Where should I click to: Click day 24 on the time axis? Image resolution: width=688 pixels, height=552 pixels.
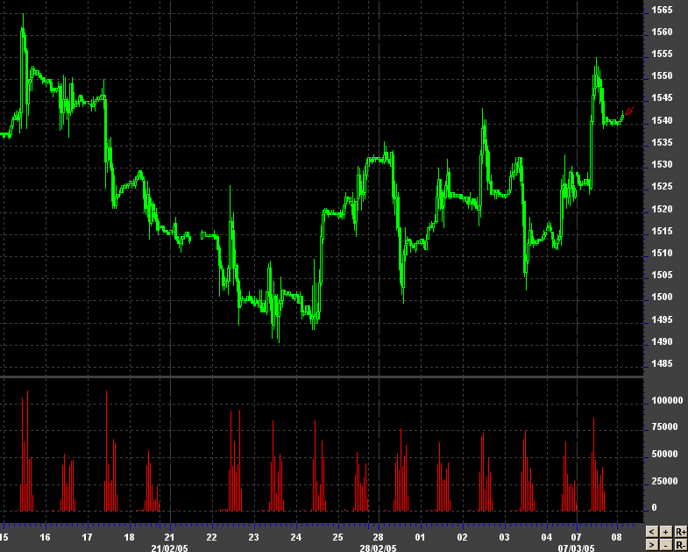click(x=295, y=537)
